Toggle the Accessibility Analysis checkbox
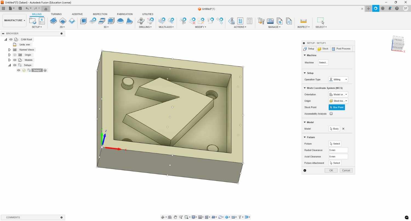Screen dimensions: 411x221 click(331, 114)
